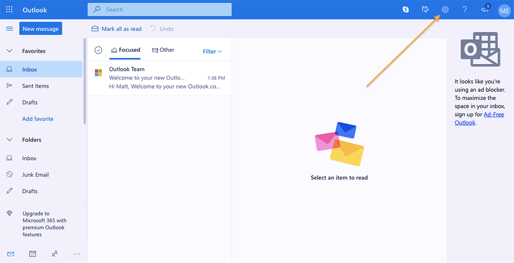Open Junk Email folder
Screen dimensions: 514x263
(36, 175)
